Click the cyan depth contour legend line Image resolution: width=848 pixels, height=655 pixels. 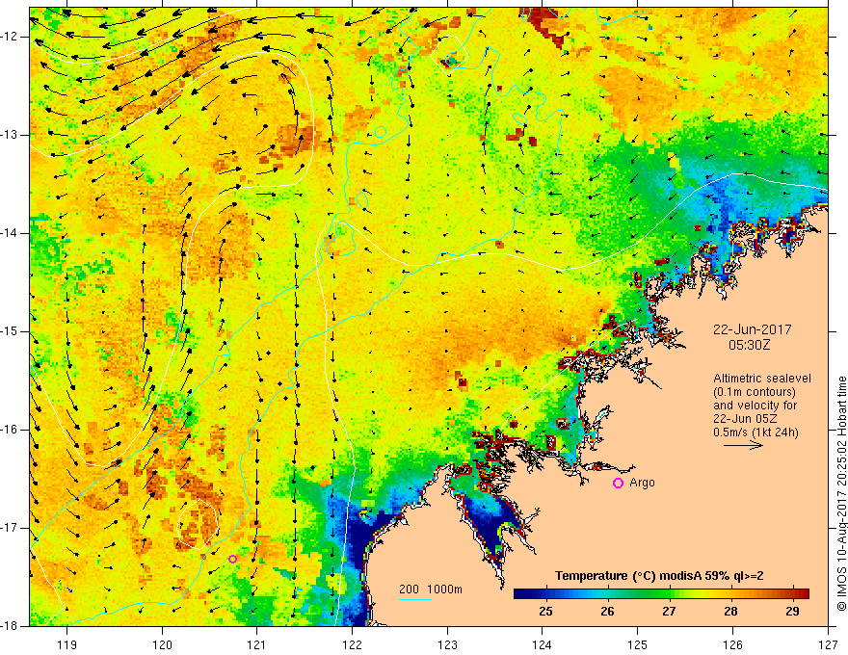[415, 599]
